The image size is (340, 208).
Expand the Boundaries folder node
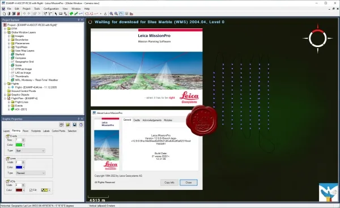[9, 40]
